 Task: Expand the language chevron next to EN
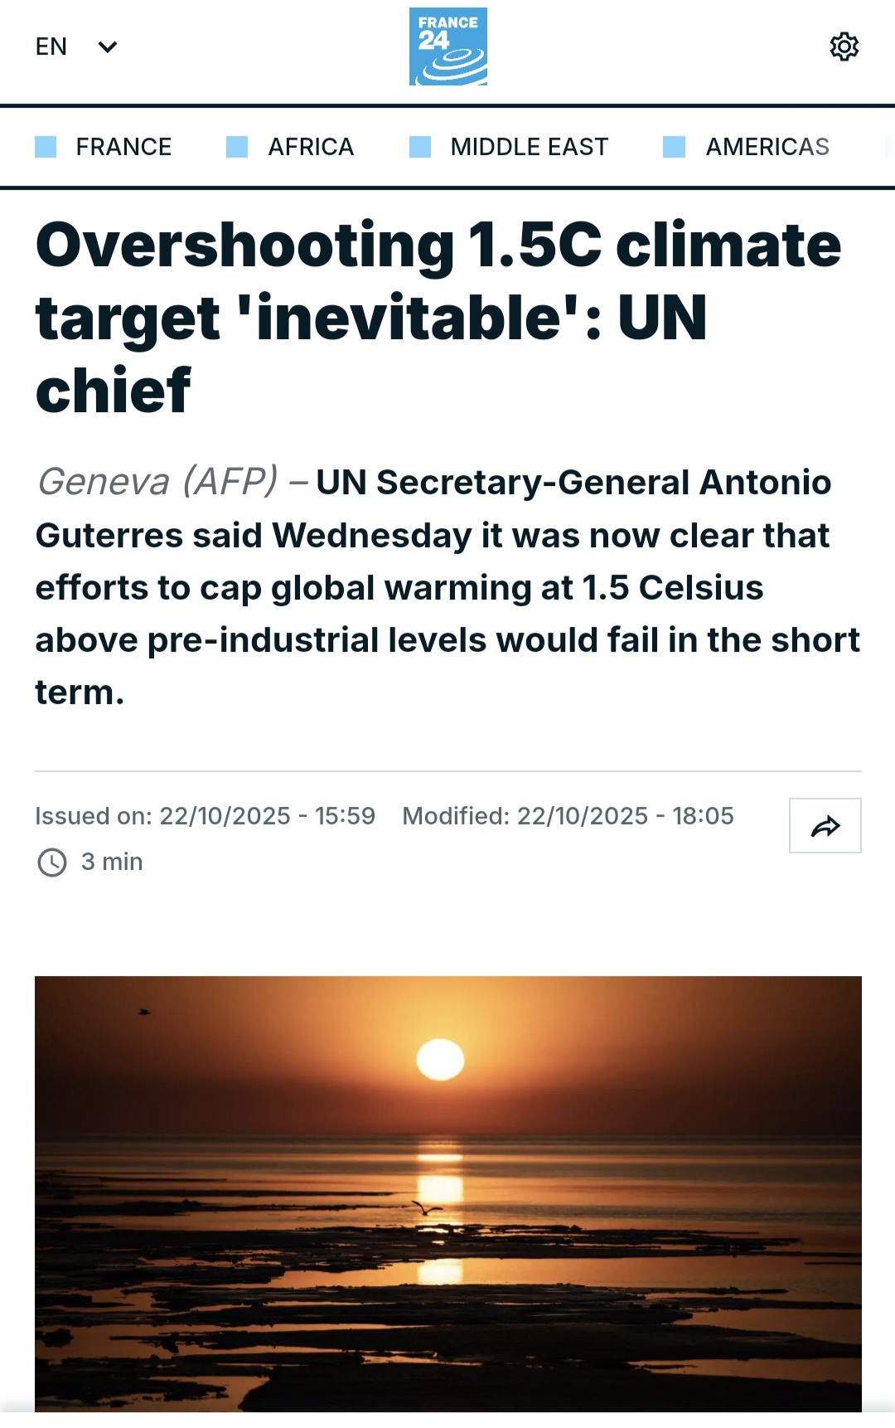108,46
